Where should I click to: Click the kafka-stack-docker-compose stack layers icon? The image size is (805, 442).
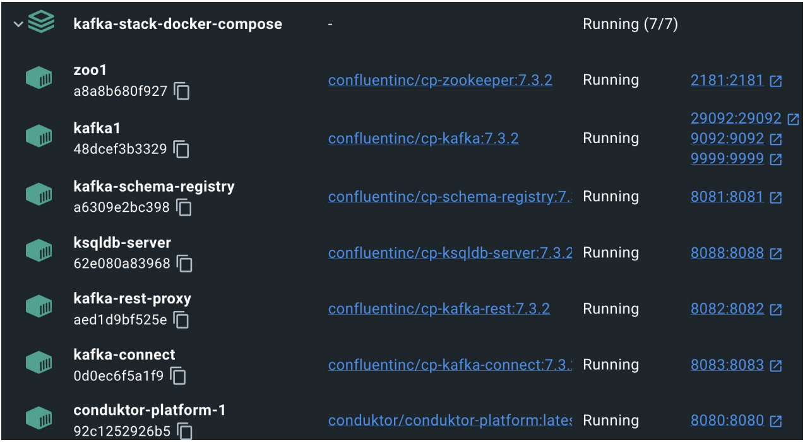pyautogui.click(x=42, y=24)
